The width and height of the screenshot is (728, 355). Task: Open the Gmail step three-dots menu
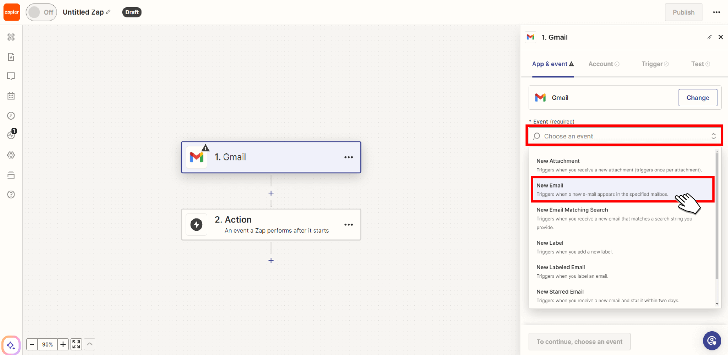pos(348,157)
